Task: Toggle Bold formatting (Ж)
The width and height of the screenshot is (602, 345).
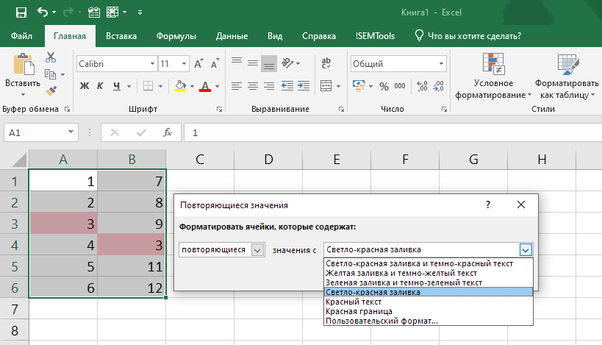Action: coord(84,86)
